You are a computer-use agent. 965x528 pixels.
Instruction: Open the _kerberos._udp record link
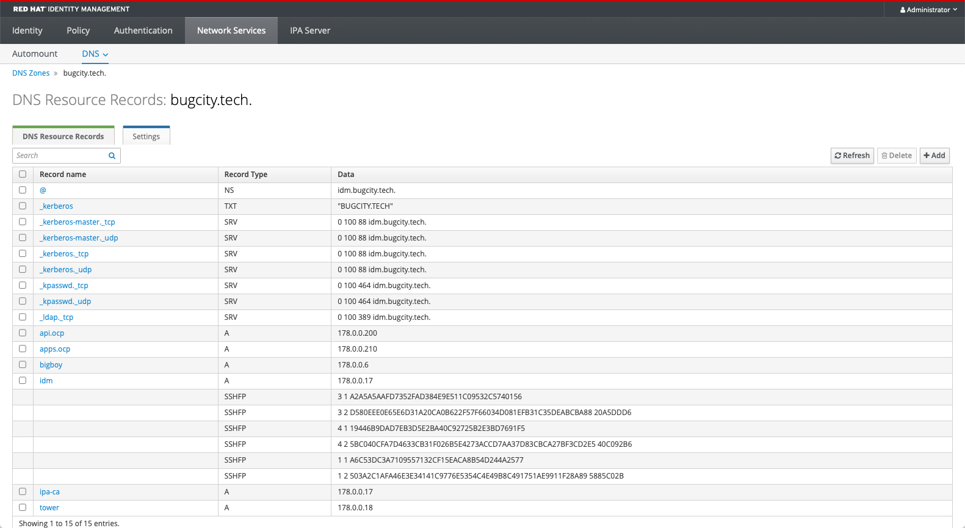pos(65,270)
